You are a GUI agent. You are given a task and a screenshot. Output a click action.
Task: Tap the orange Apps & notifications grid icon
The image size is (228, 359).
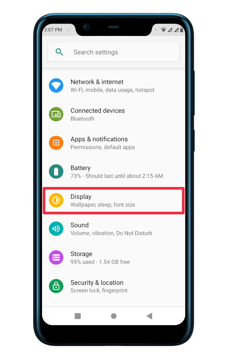(56, 143)
